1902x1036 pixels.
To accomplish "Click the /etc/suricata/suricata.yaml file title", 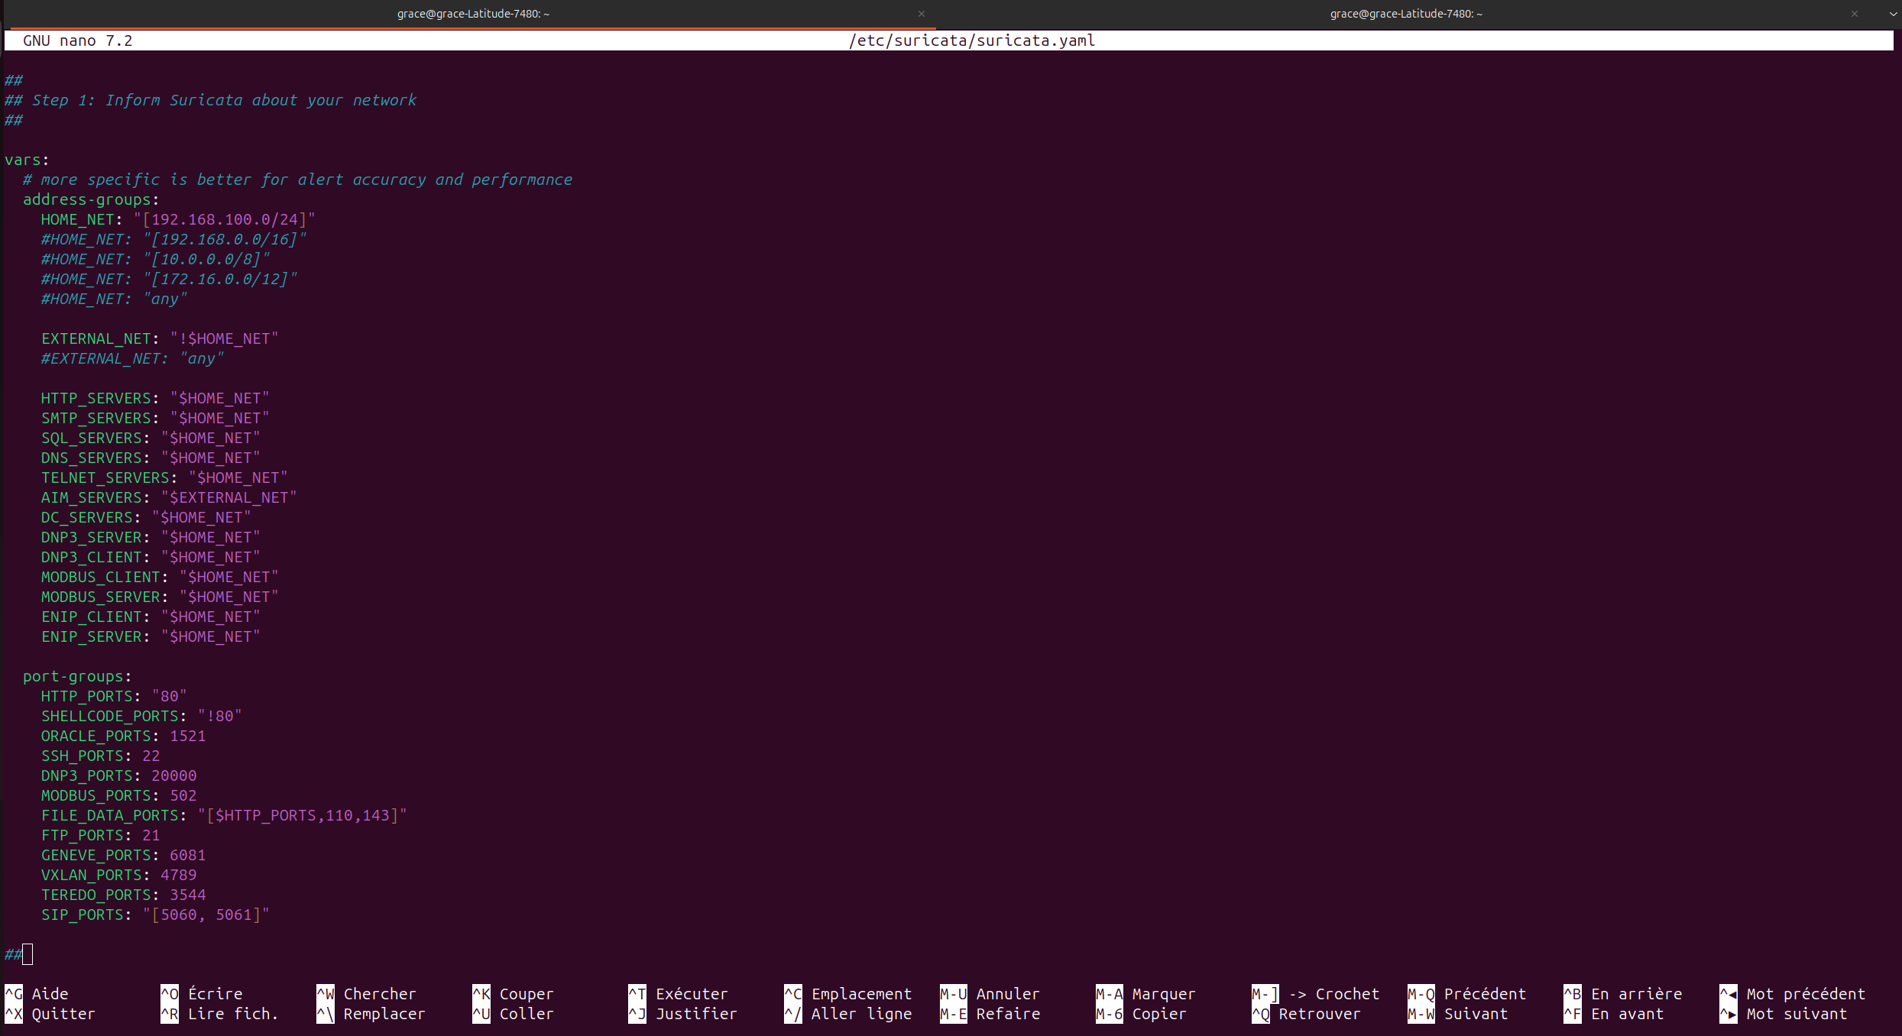I will coord(971,40).
